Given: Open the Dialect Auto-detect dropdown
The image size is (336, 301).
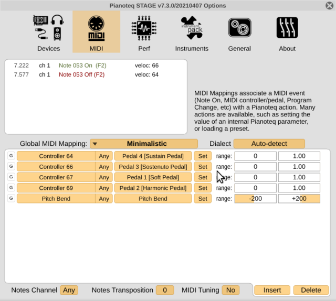Looking at the screenshot, I should [269, 144].
